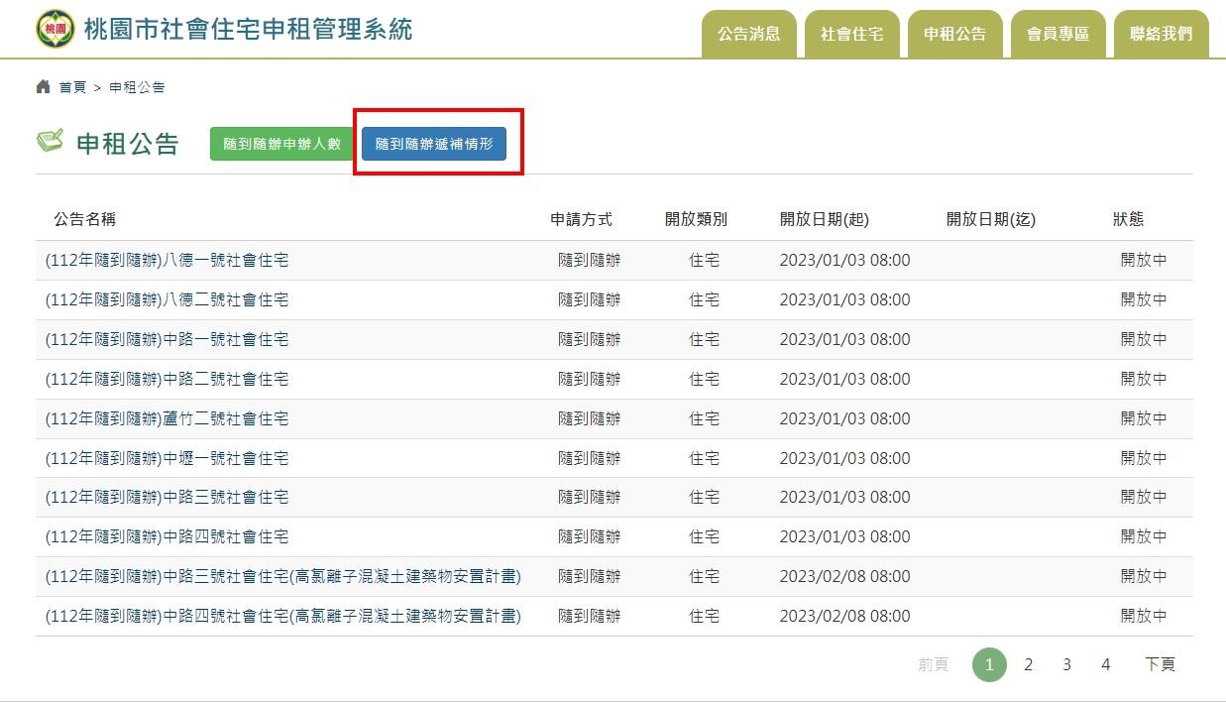Open the 公告消息 navigation tab
The width and height of the screenshot is (1226, 702).
click(748, 34)
